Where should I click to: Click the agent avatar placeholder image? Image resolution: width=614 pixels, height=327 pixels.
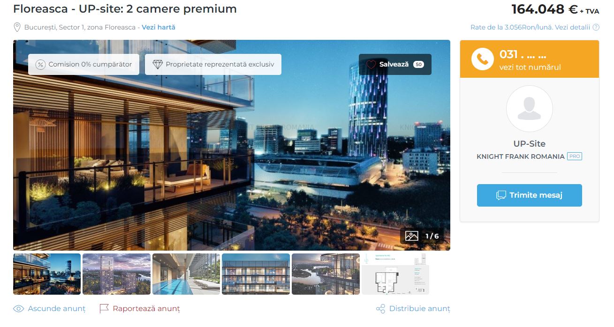tap(530, 109)
